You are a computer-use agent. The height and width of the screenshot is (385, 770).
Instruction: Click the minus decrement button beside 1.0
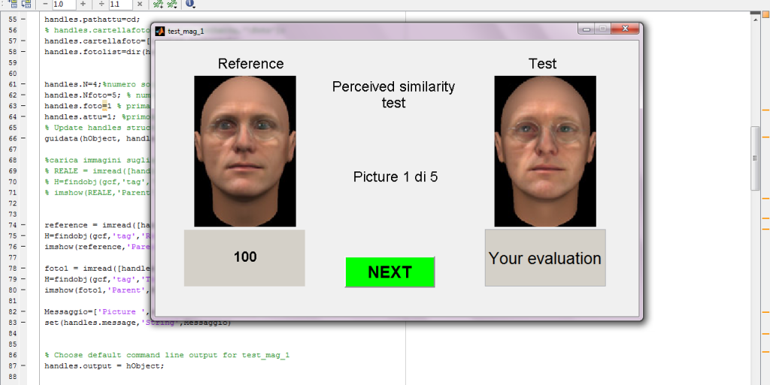tap(45, 5)
